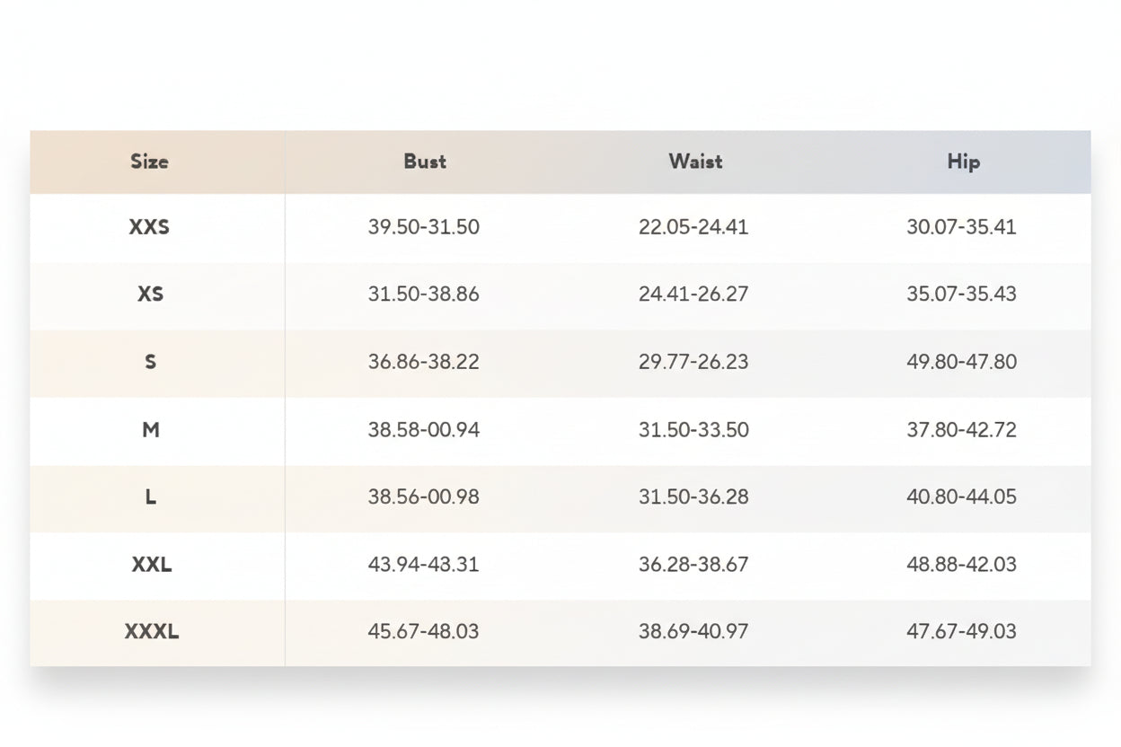
Task: Click XXXL waist value 38.69-40.97
Action: coord(693,632)
